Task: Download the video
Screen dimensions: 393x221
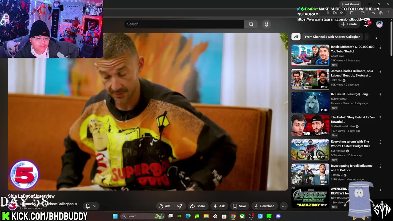Action: pos(264,206)
